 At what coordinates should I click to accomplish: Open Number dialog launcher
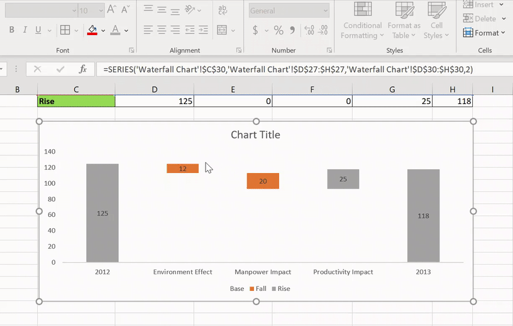(329, 50)
